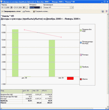Open organization selection ellipsis button

click(71, 8)
